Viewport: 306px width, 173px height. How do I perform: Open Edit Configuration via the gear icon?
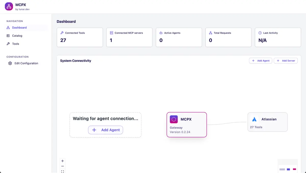10,63
